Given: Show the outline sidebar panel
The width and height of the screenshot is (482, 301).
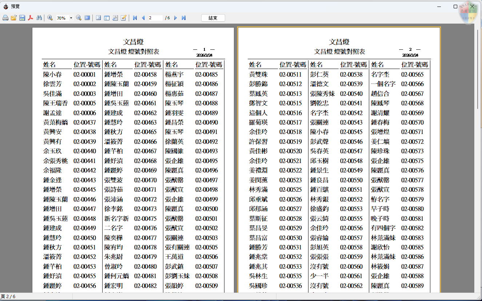Looking at the screenshot, I should pos(106,17).
